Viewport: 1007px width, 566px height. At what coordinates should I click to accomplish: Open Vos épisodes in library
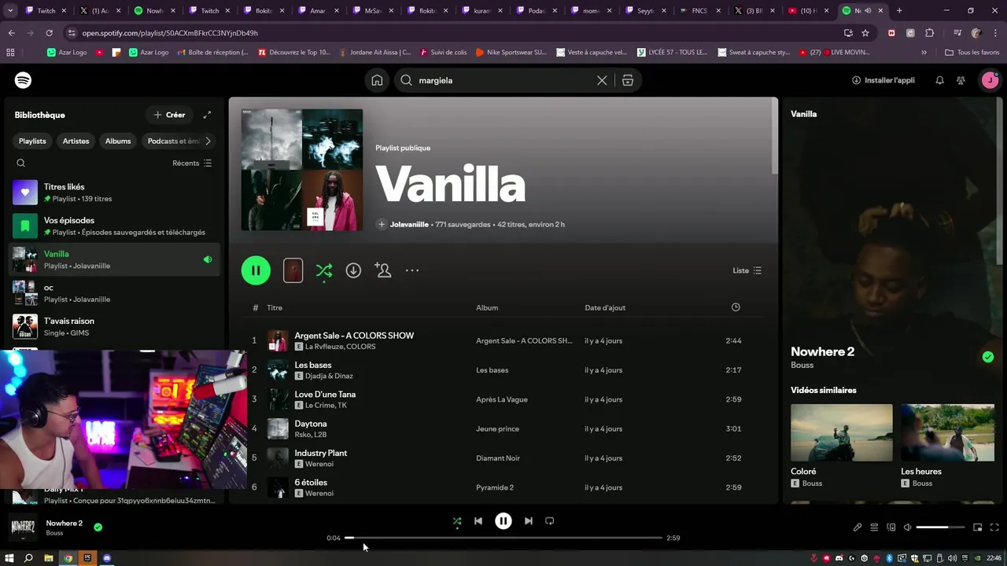tap(115, 226)
